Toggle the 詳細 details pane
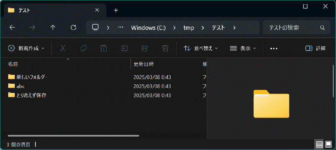Viewport: 336px width, 150px height. point(315,48)
